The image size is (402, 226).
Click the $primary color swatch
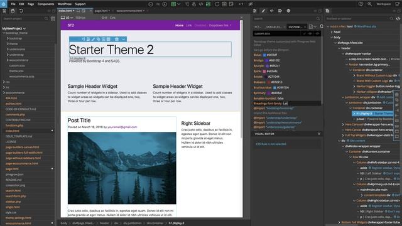point(269,93)
